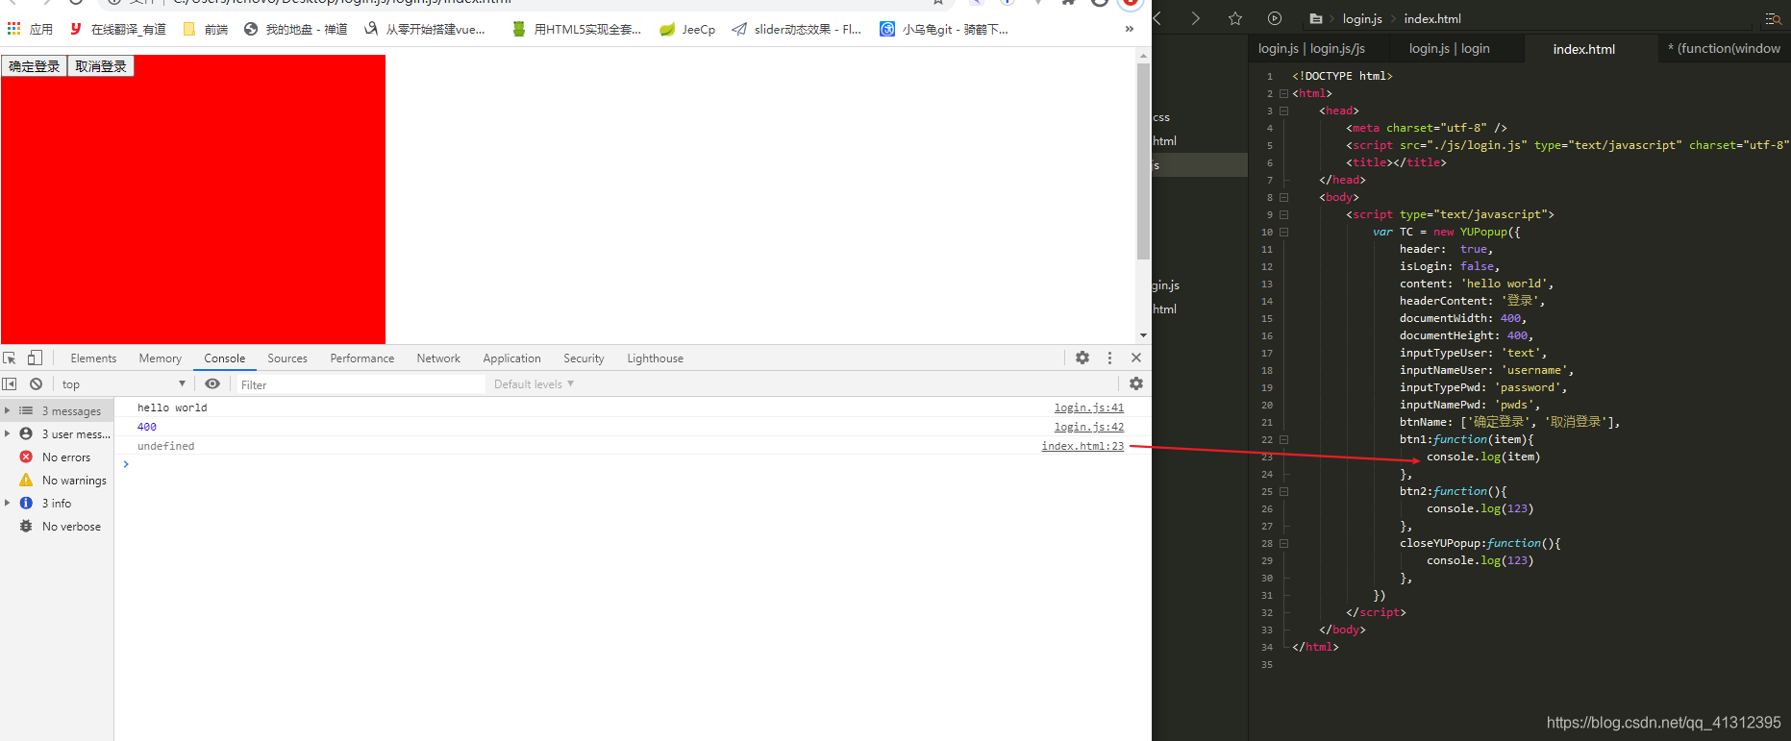Open the 小乌龟git bookmark
The width and height of the screenshot is (1791, 741).
click(944, 29)
